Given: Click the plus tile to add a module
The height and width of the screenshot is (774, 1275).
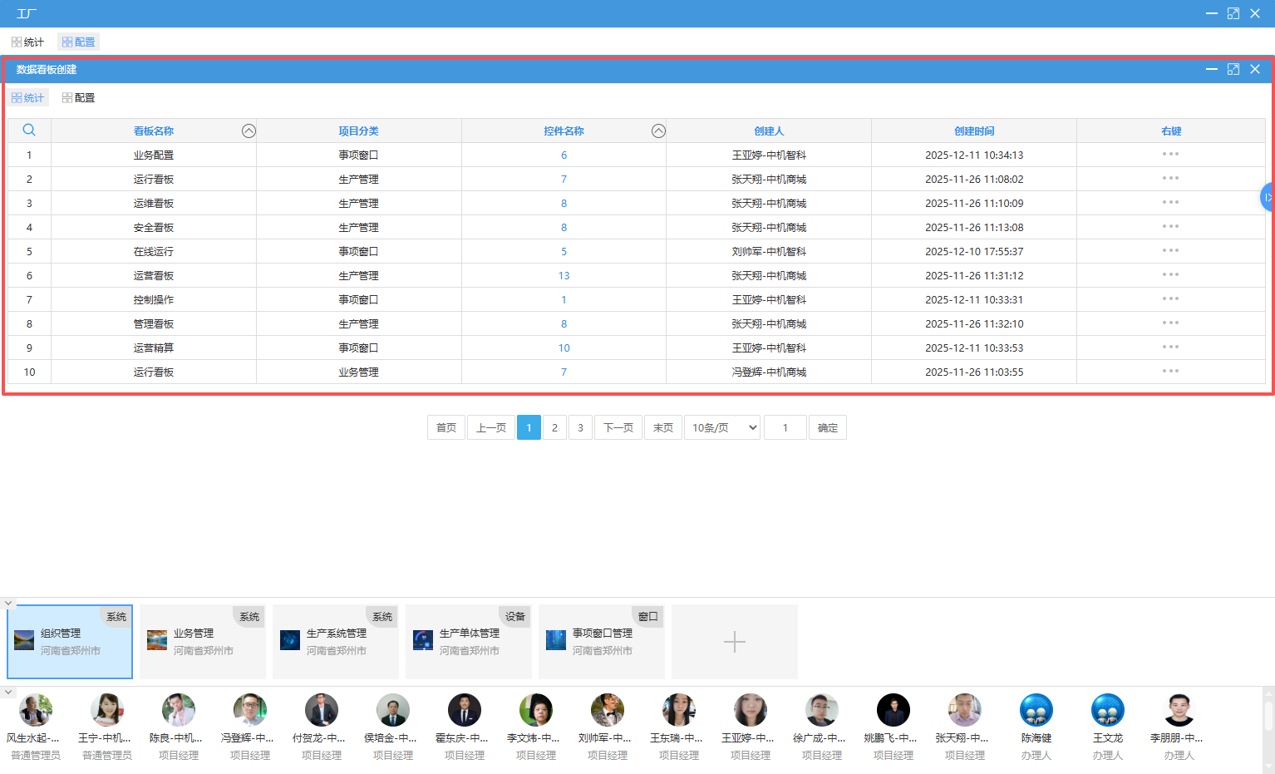Looking at the screenshot, I should (734, 642).
